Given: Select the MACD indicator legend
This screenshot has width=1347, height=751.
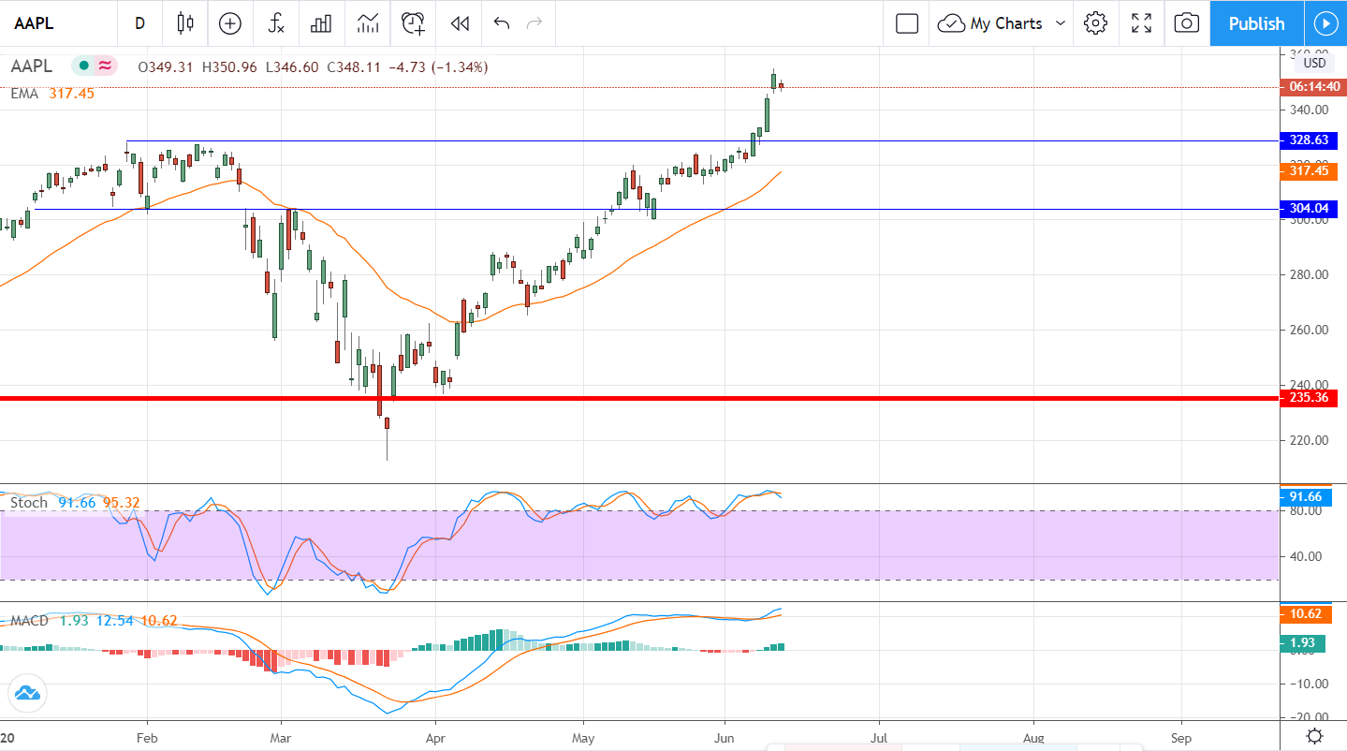Looking at the screenshot, I should 30,621.
